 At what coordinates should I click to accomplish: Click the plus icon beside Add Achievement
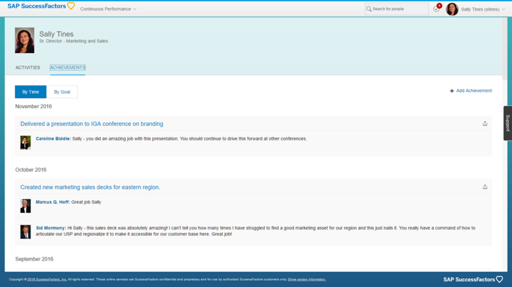[x=451, y=91]
